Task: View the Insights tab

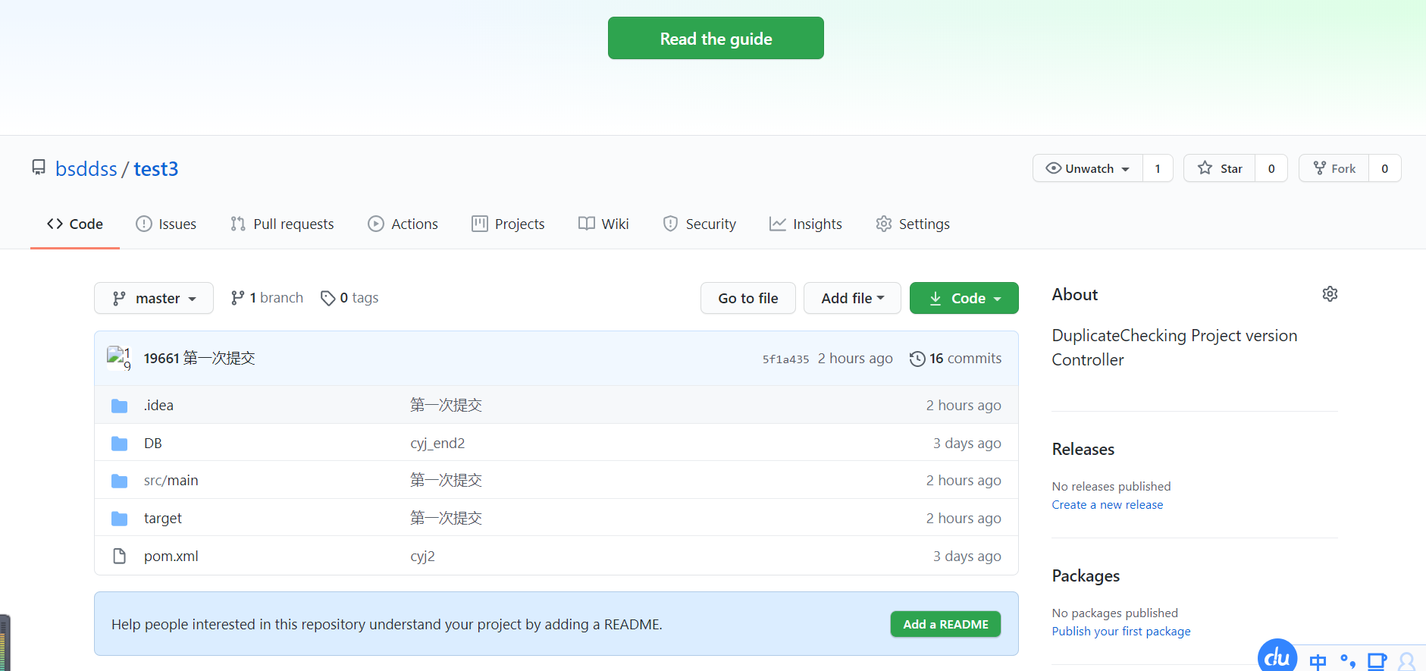Action: [806, 224]
